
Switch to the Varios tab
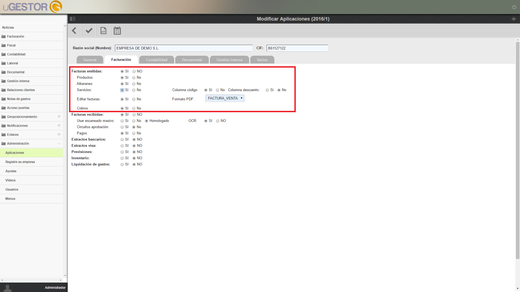[262, 60]
